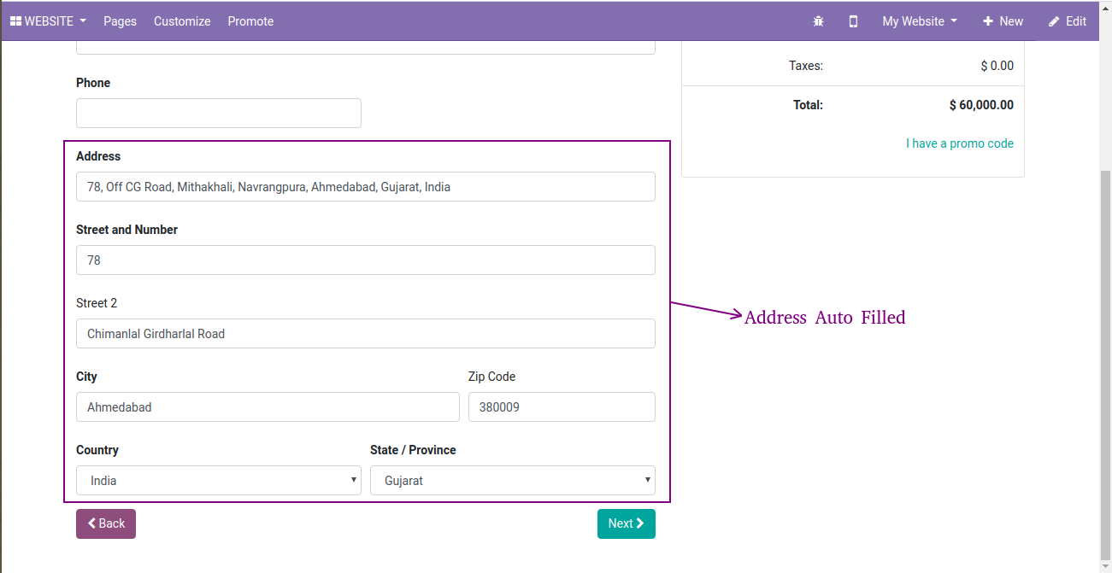Click the 'City' field label
The height and width of the screenshot is (573, 1112).
(x=86, y=377)
